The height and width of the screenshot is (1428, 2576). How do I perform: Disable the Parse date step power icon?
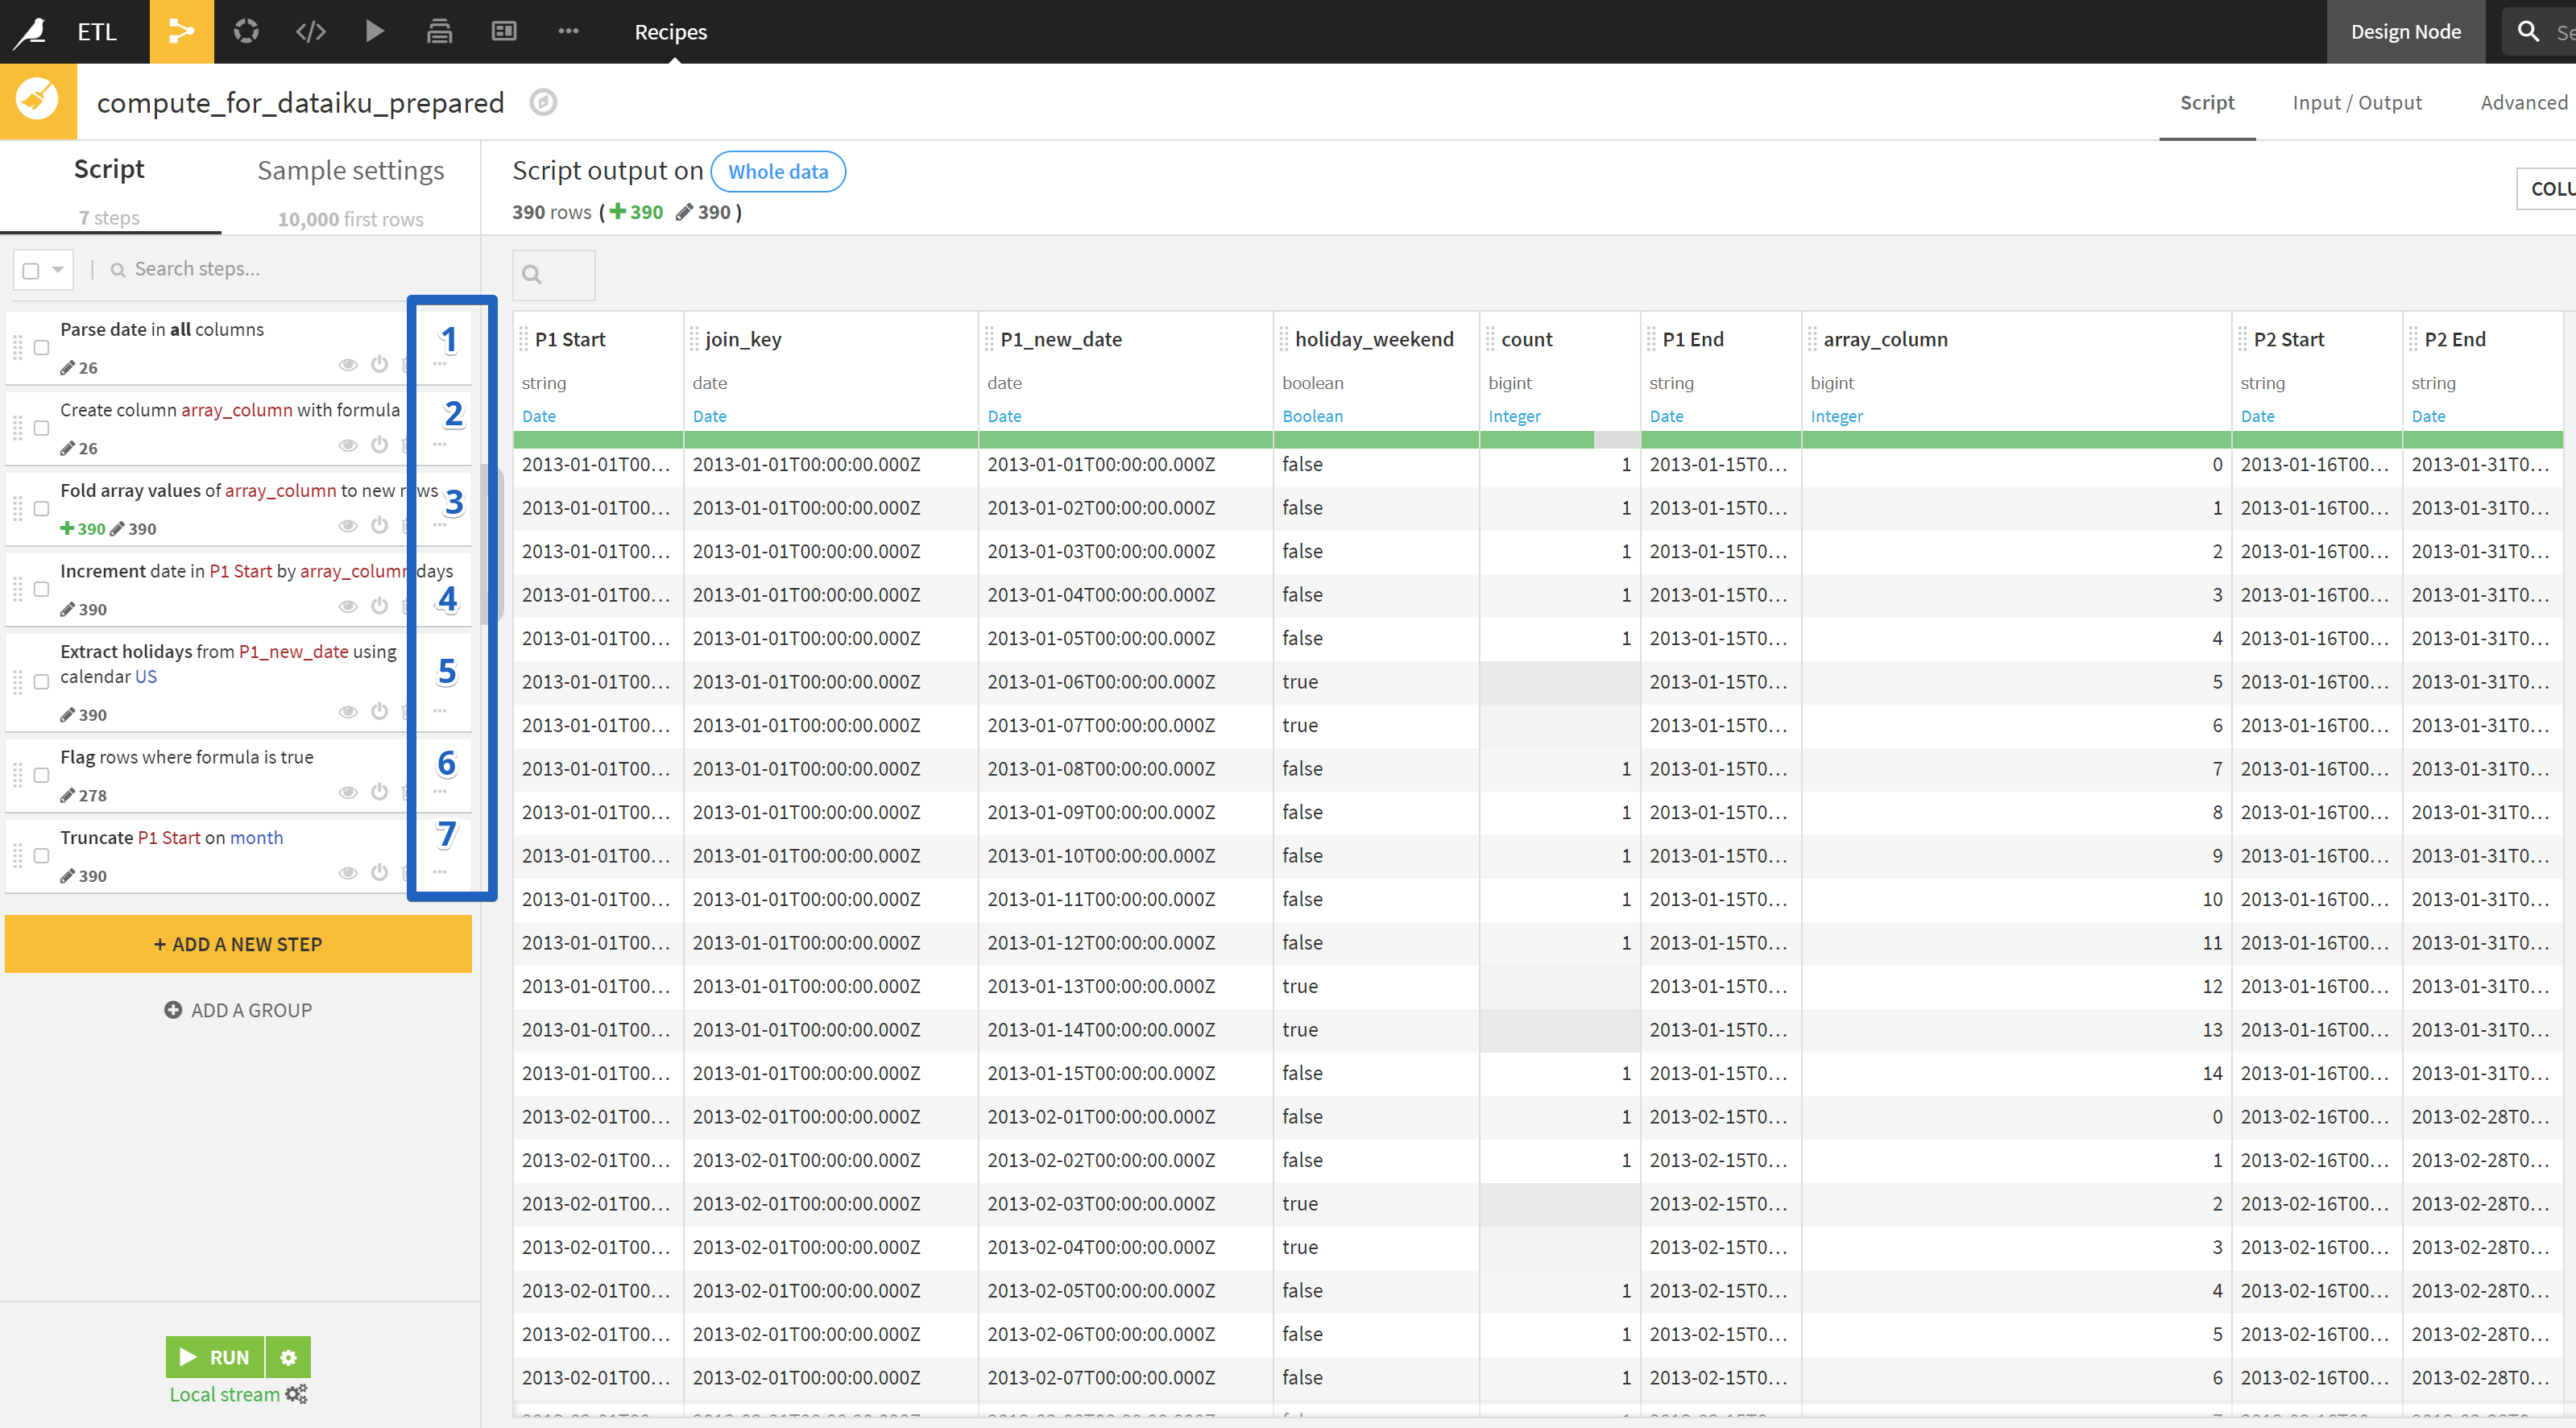click(x=379, y=365)
